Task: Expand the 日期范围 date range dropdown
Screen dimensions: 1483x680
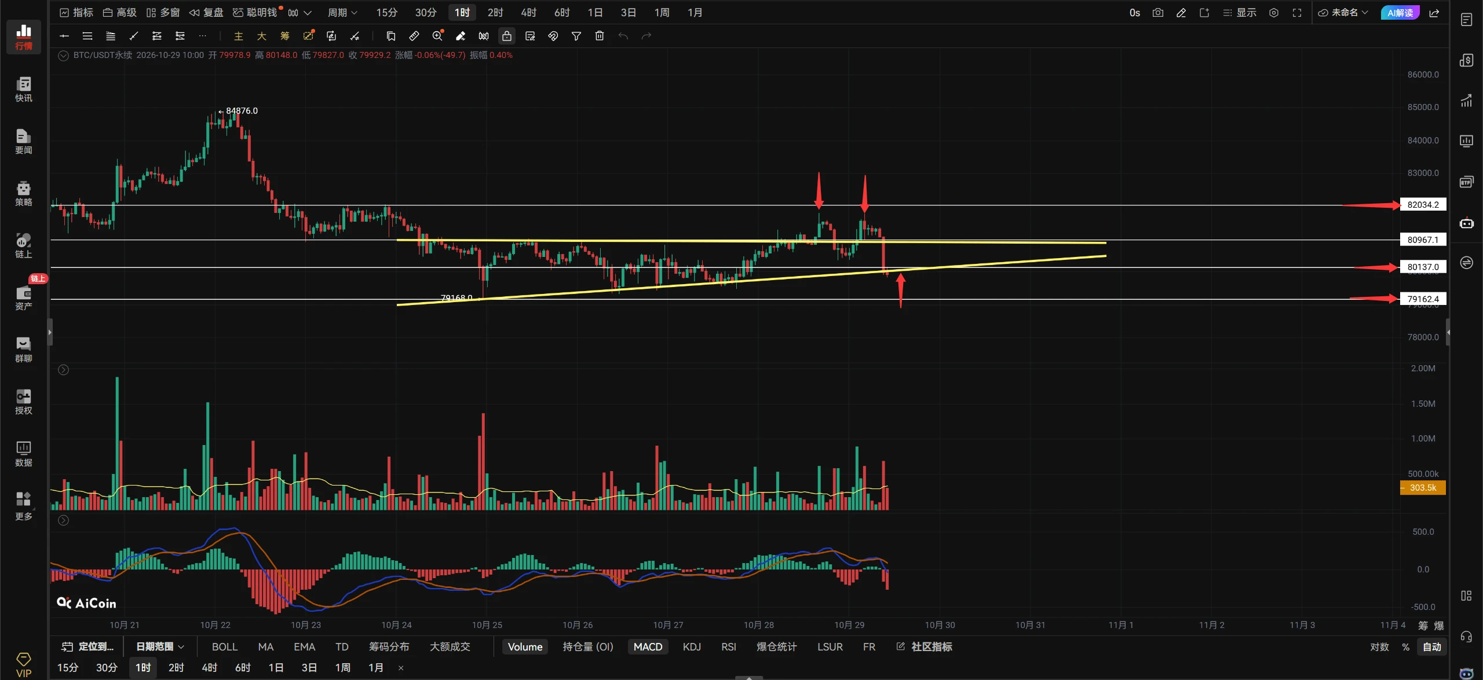Action: click(x=160, y=646)
